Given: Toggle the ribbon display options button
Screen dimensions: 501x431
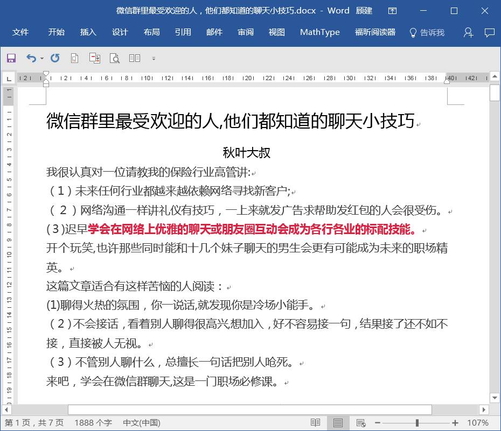Looking at the screenshot, I should [393, 11].
